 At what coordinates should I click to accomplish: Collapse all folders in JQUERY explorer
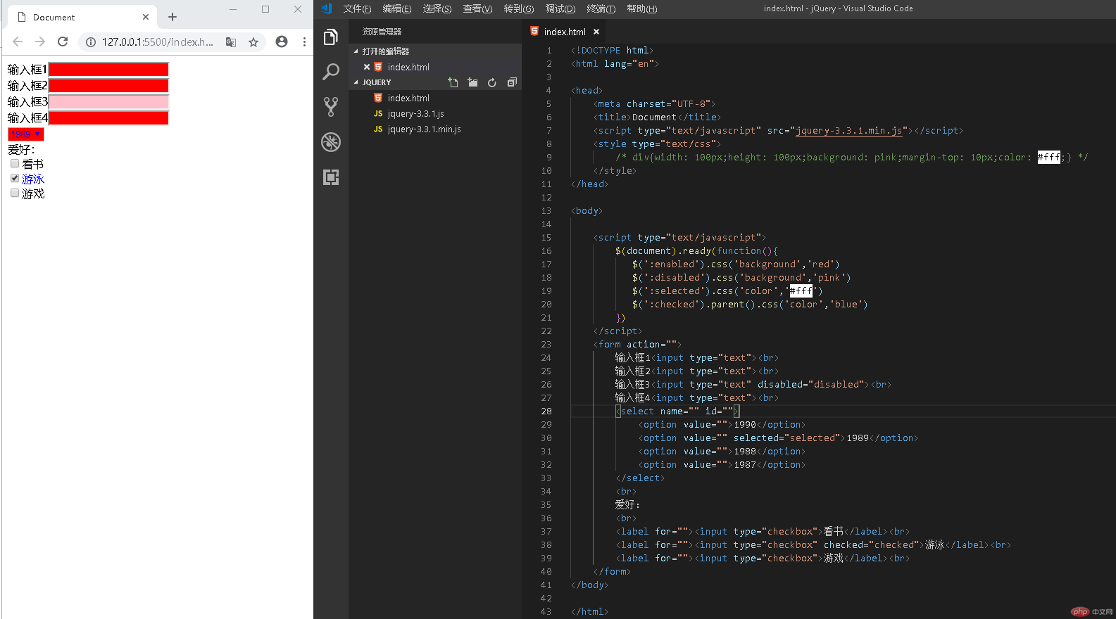[x=512, y=82]
